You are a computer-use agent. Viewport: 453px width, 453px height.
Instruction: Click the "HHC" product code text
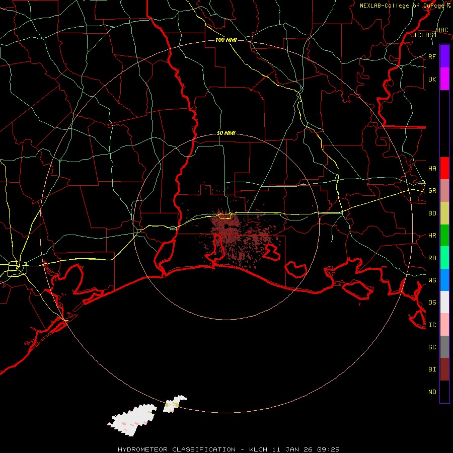442,30
